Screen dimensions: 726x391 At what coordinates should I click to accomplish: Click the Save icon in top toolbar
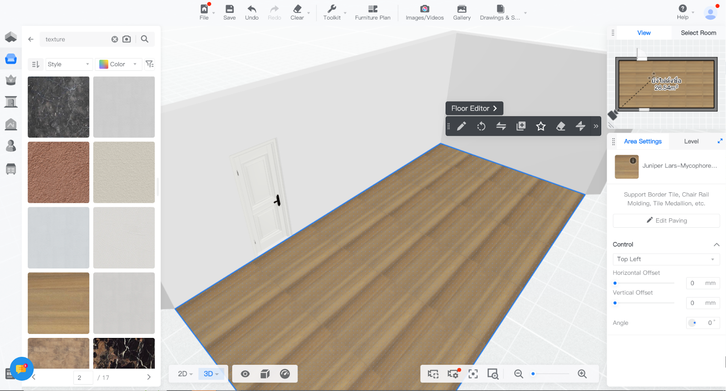click(229, 12)
